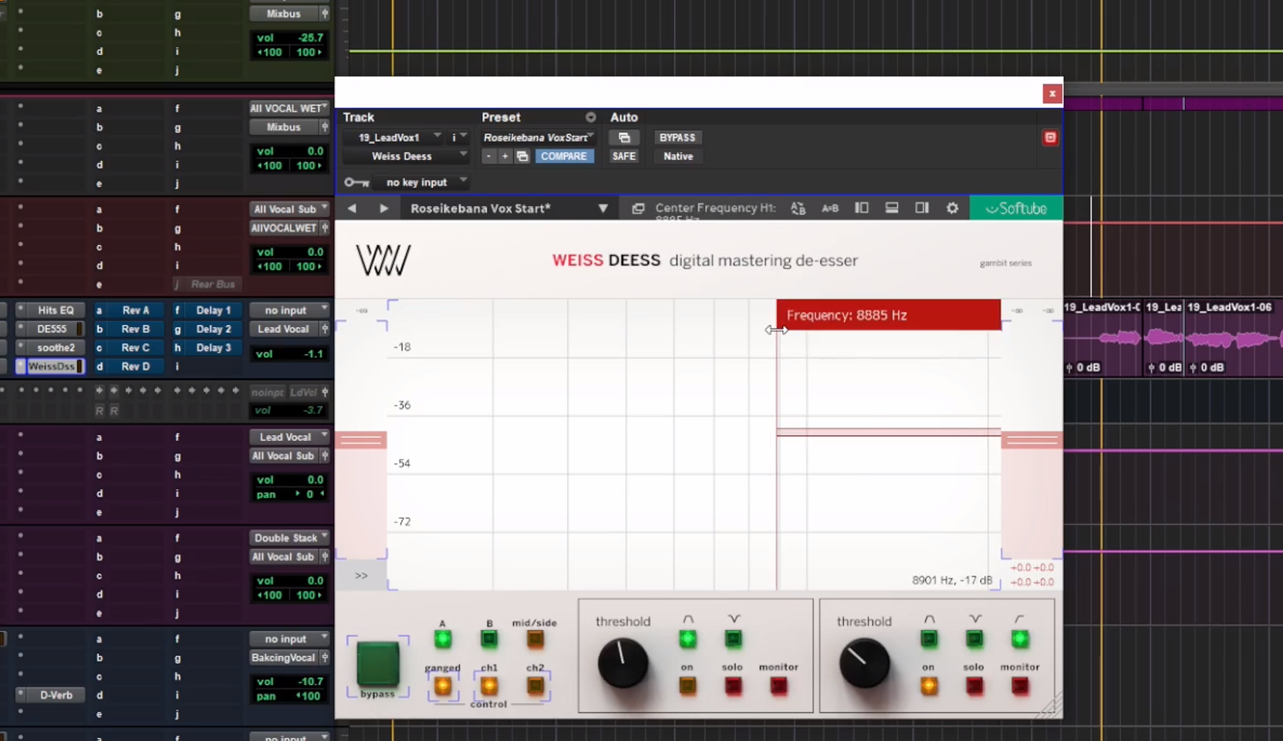Toggle the ganged control button

coord(442,685)
